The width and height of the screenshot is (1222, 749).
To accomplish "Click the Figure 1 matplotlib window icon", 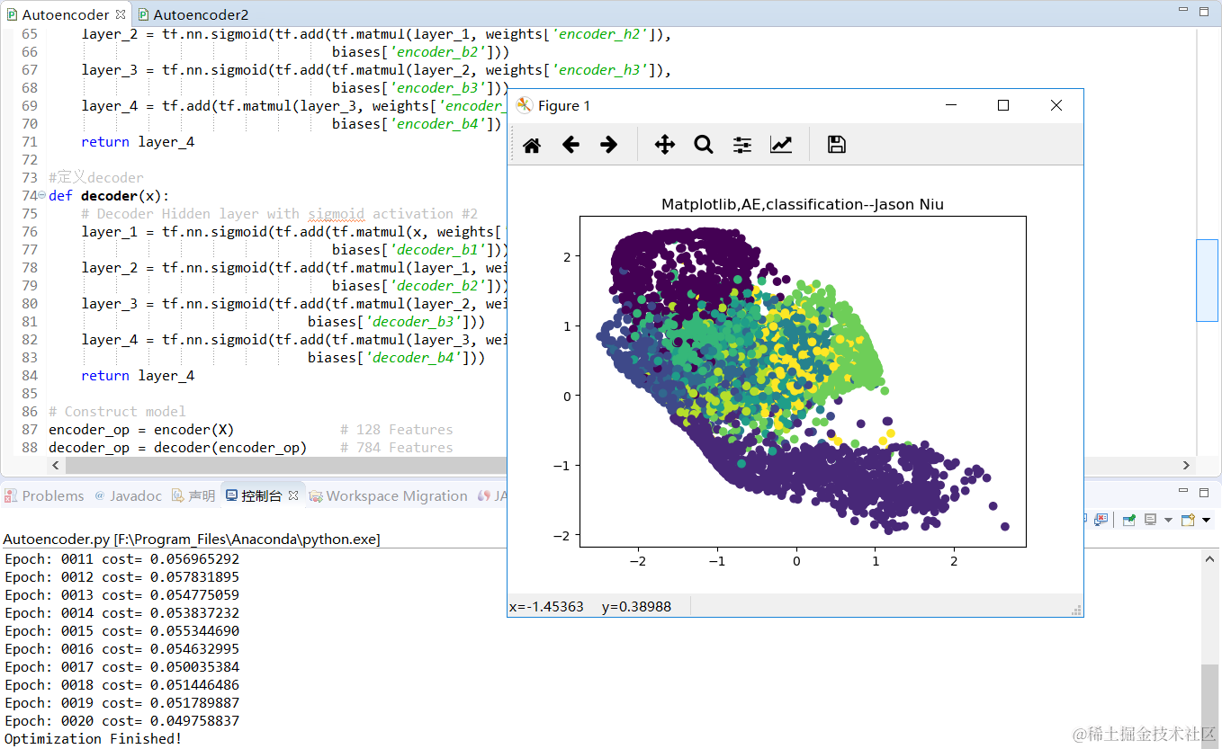I will tap(525, 106).
